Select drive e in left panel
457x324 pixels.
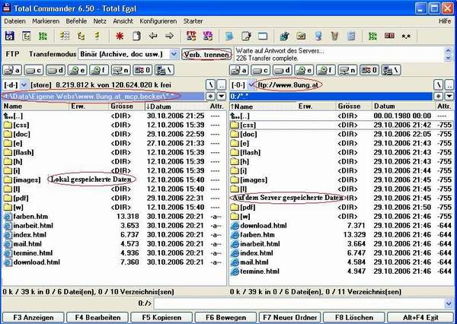[77, 70]
